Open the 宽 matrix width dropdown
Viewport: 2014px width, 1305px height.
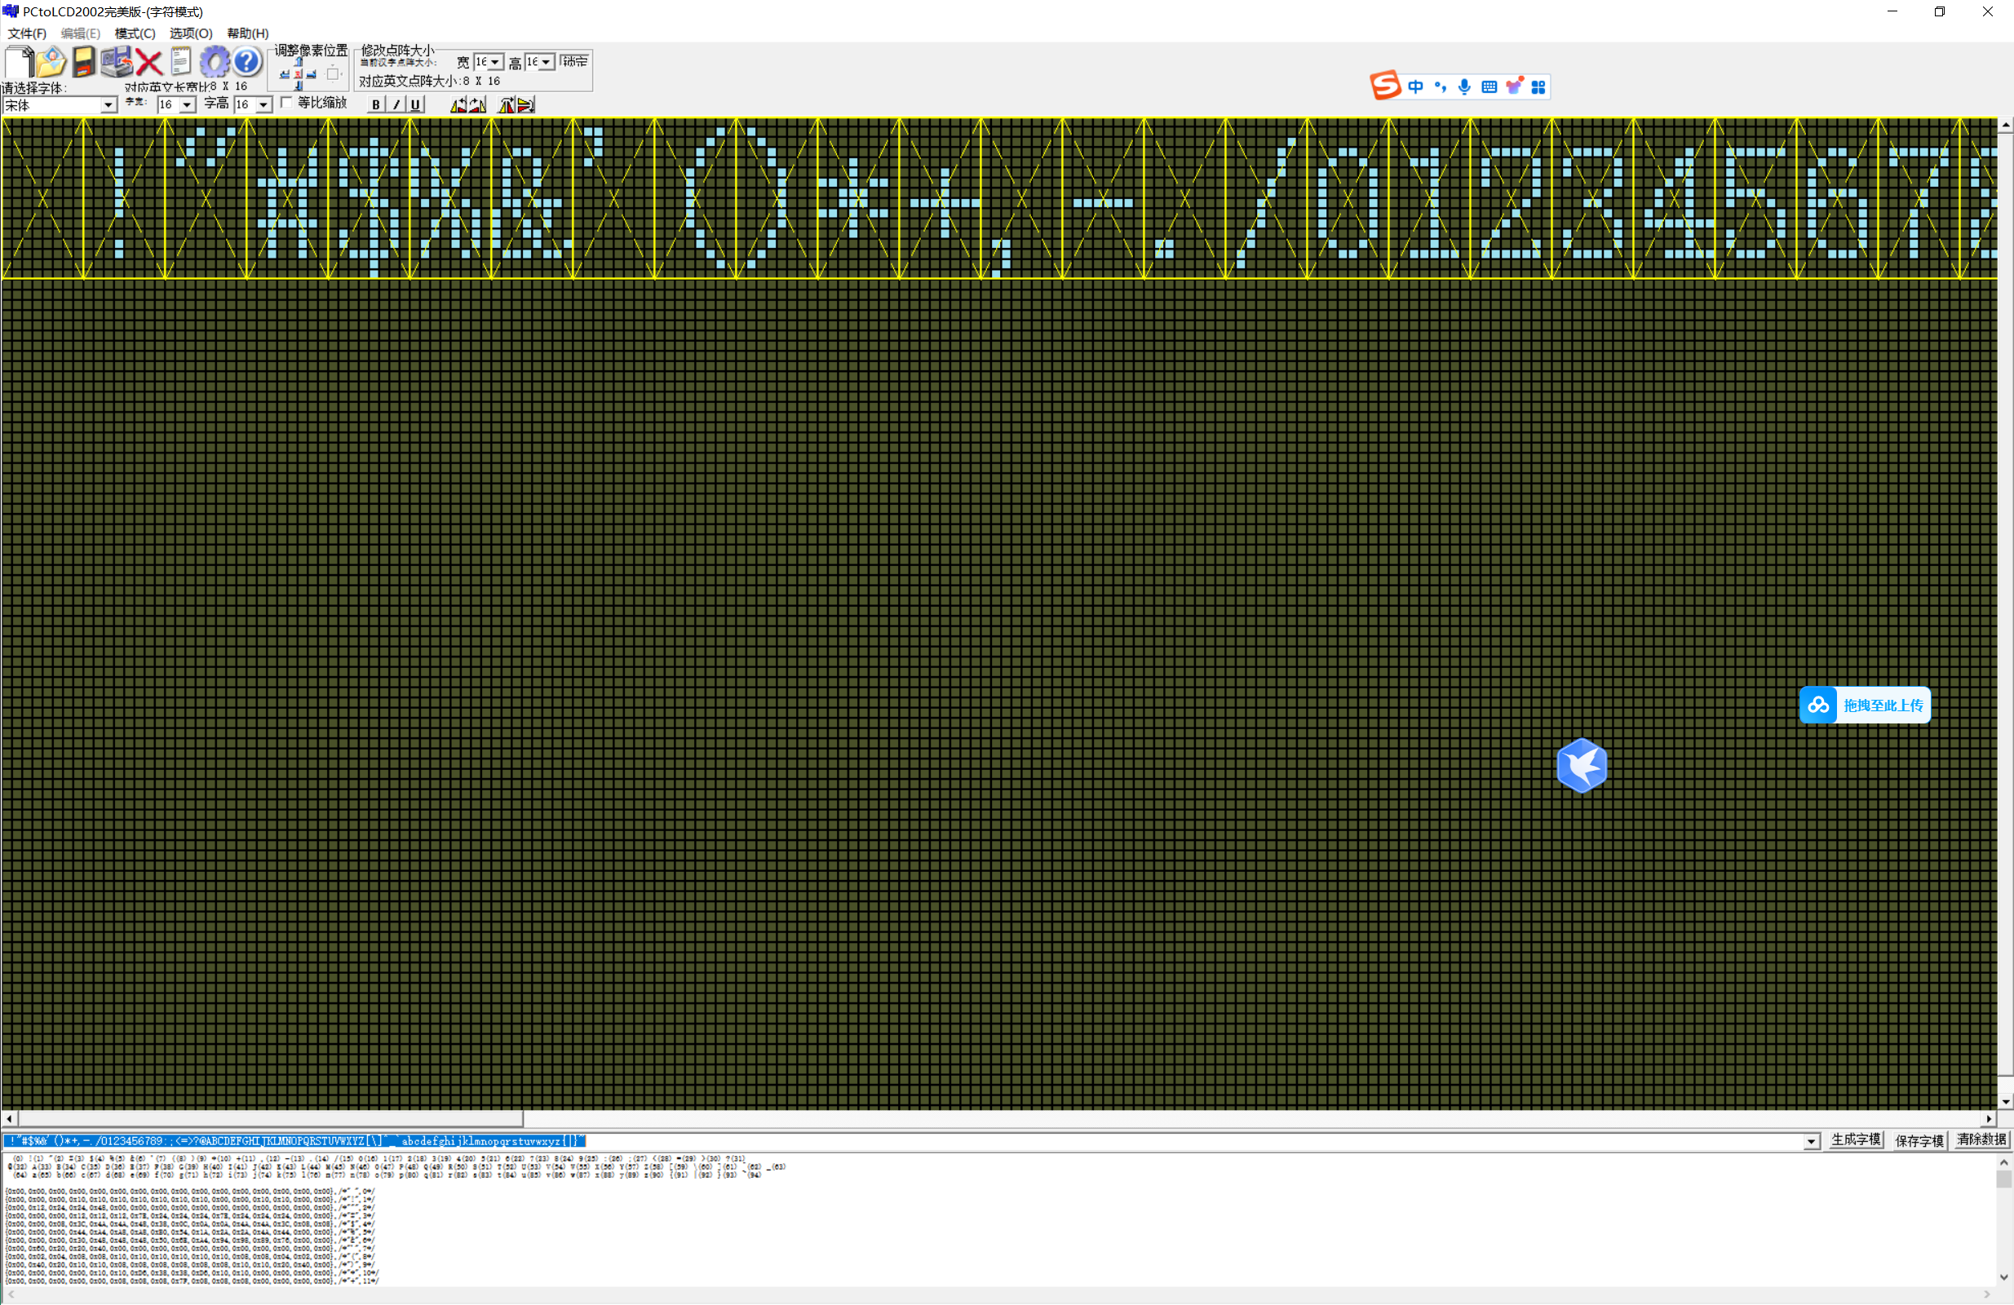tap(495, 63)
